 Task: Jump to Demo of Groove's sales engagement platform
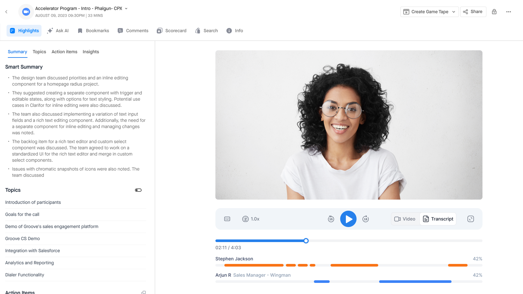click(76, 227)
